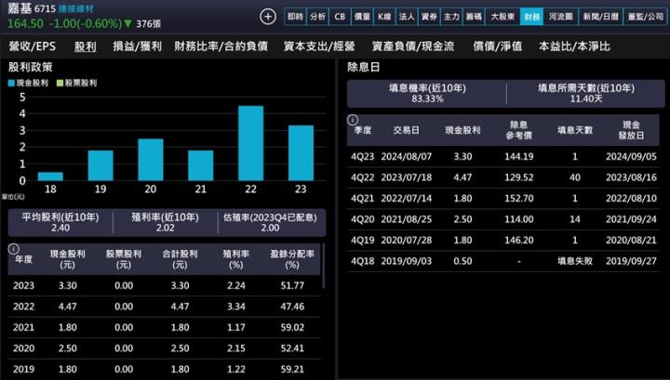Open info icon above 季度 column
Image resolution: width=670 pixels, height=380 pixels.
(x=353, y=120)
